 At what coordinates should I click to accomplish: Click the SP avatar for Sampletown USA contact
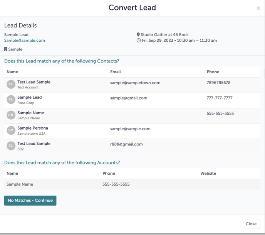point(11,130)
